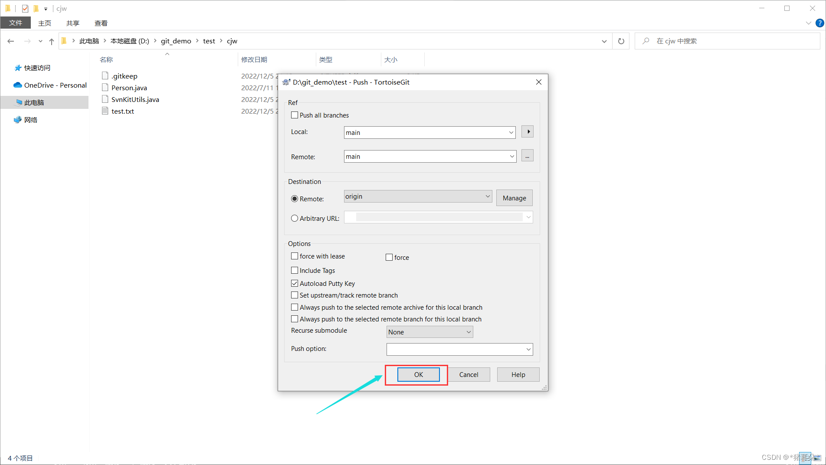
Task: Click the help question mark on the ribbon
Action: pyautogui.click(x=820, y=23)
